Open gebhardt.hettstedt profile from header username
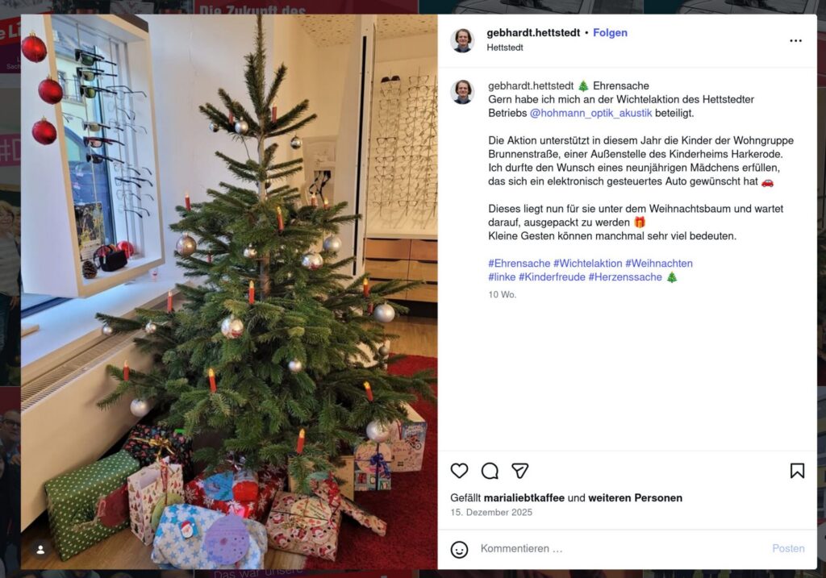 coord(533,32)
